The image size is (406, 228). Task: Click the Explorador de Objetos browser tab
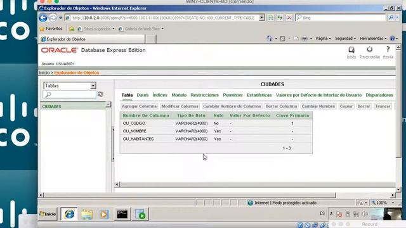point(93,39)
